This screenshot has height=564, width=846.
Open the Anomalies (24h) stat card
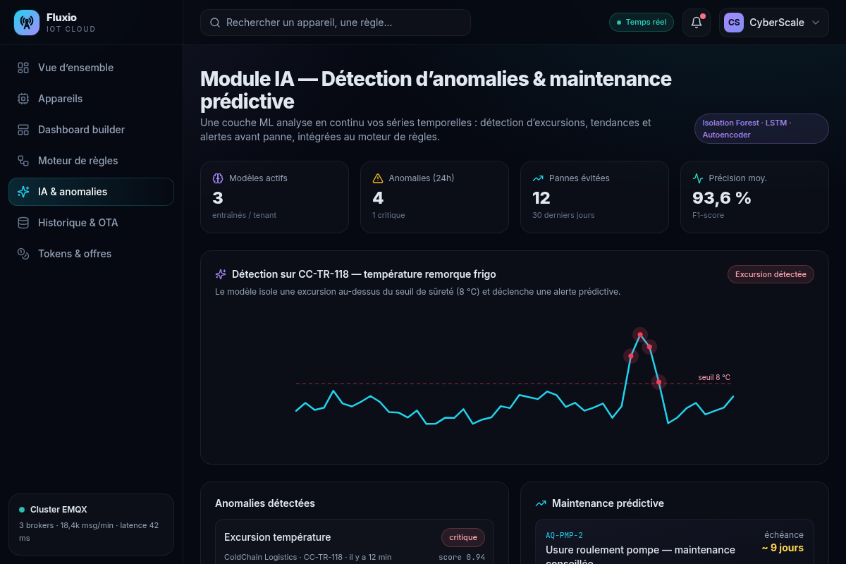(434, 197)
